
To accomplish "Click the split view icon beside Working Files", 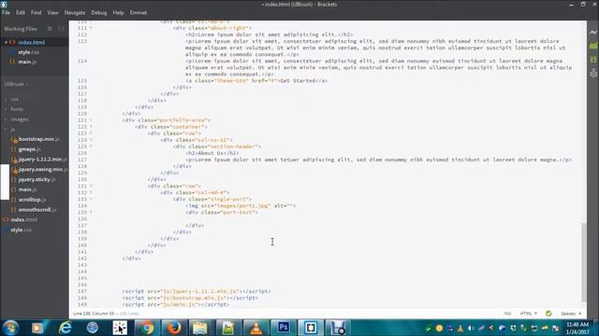I will pyautogui.click(x=62, y=29).
